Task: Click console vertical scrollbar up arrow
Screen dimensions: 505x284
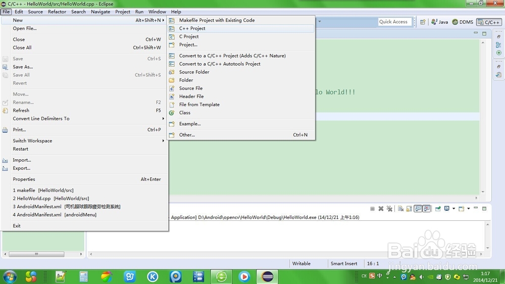Action: coord(488,224)
